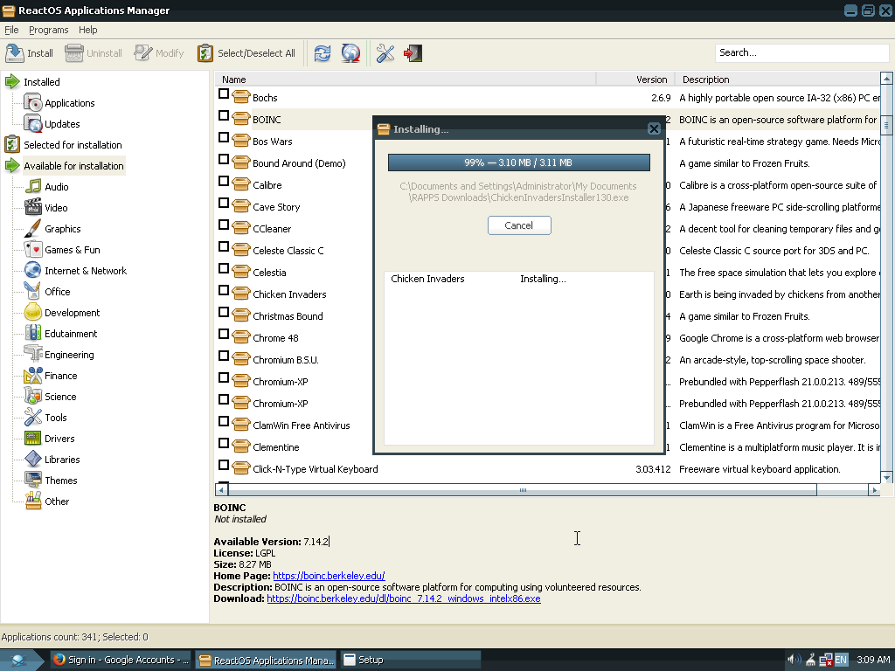Click the Exit door icon

pyautogui.click(x=413, y=53)
